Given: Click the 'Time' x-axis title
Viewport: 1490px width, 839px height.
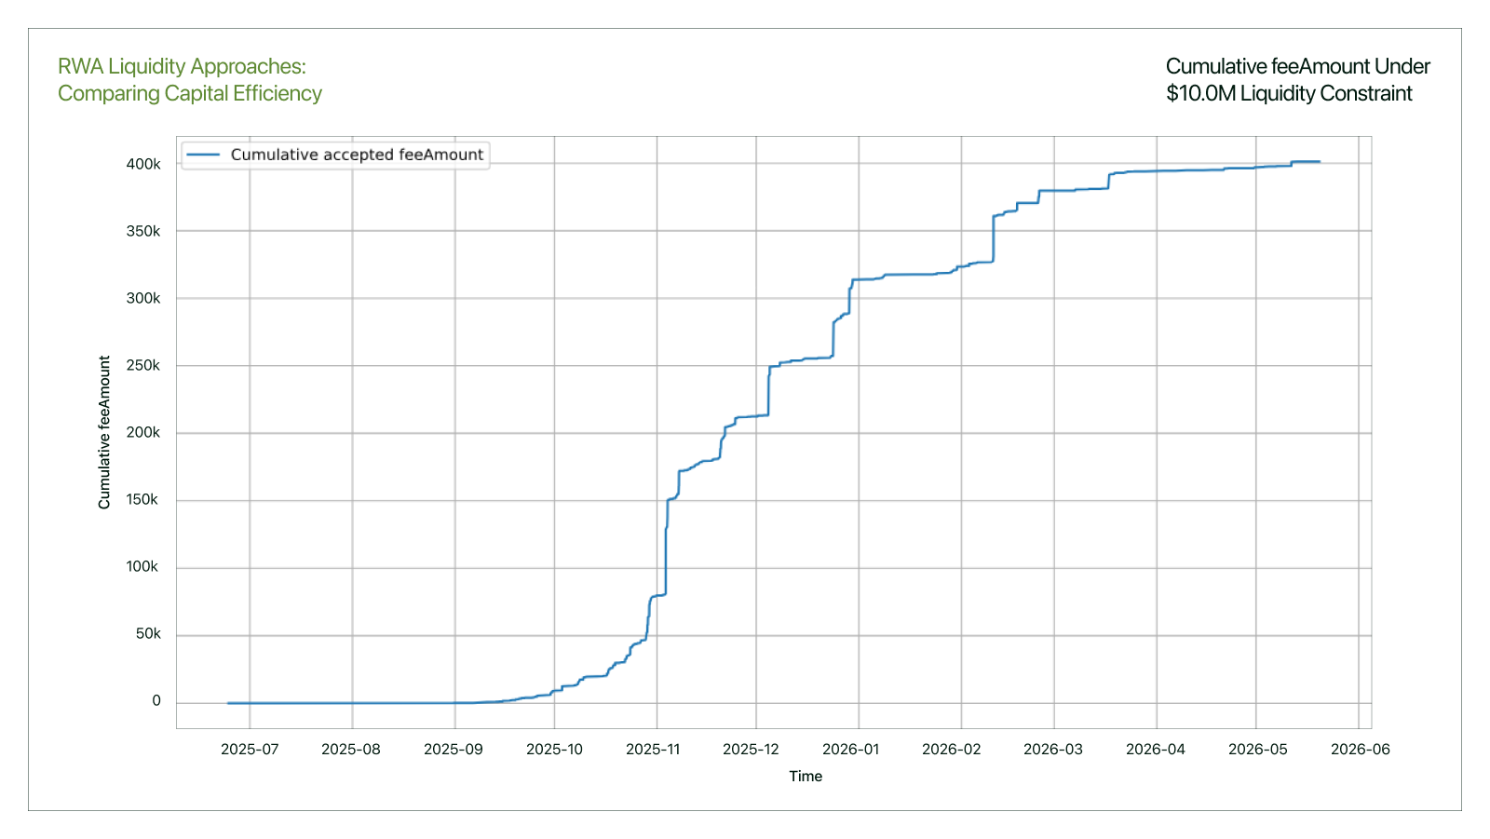Looking at the screenshot, I should click(806, 777).
